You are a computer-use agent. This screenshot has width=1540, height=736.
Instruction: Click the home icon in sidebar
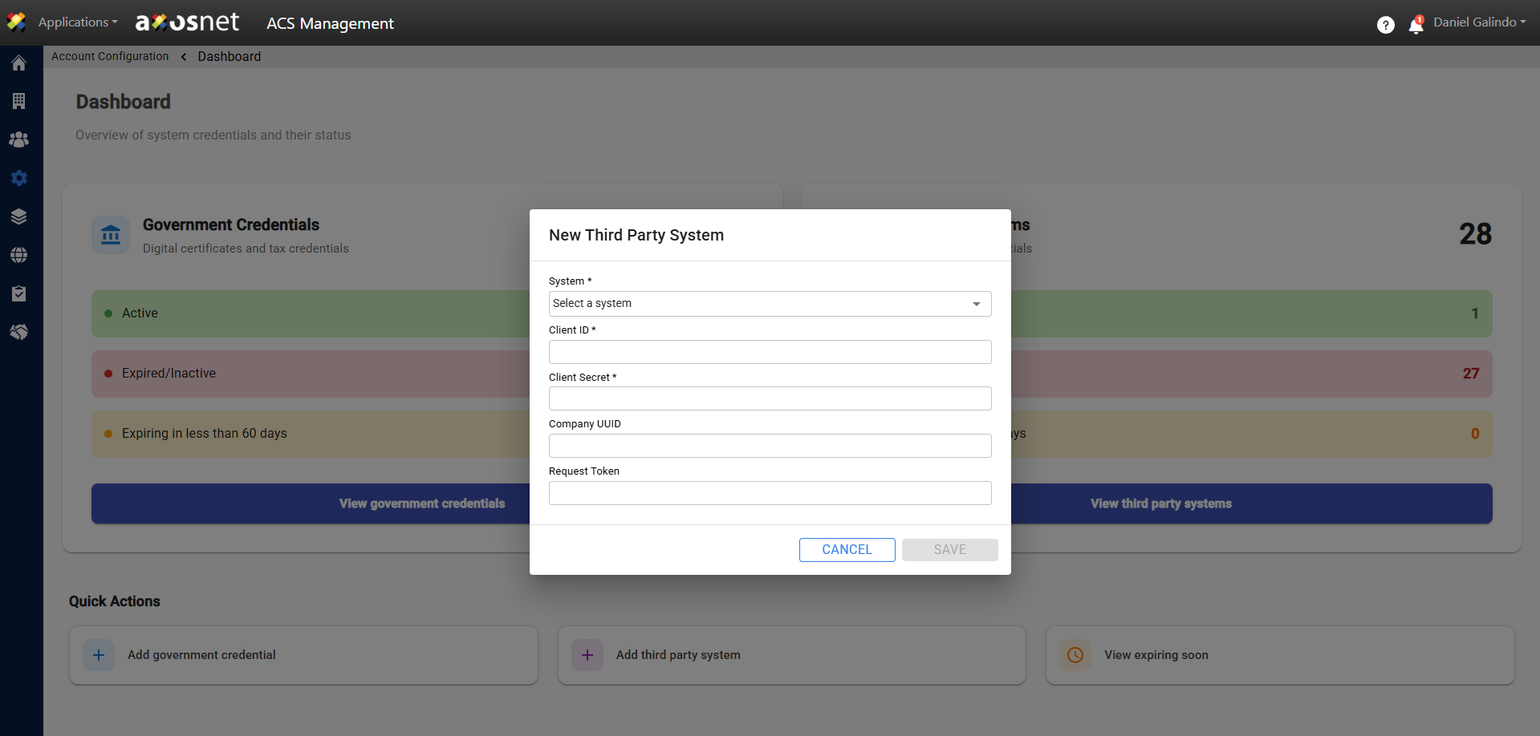(x=19, y=63)
